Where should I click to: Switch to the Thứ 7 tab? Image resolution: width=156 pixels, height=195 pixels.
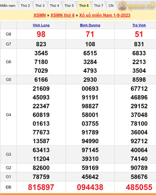click(99, 5)
